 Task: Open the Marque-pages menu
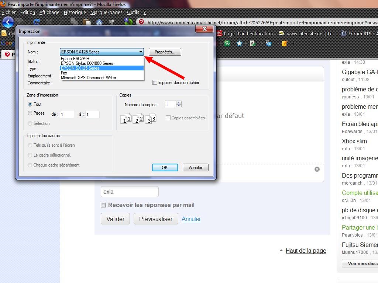(x=106, y=13)
